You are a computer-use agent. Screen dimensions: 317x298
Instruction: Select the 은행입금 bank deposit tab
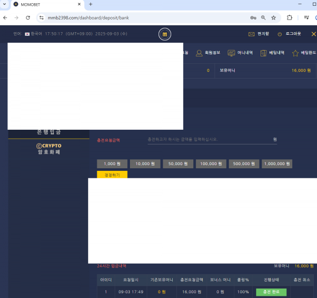click(x=49, y=132)
